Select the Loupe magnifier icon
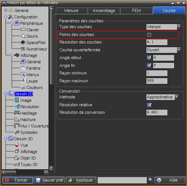Viewport: 187px width, 186px height. pos(23,81)
